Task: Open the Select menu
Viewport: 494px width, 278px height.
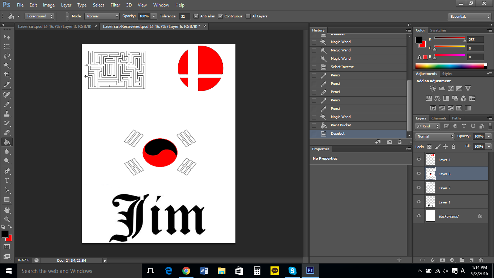Action: (x=98, y=5)
